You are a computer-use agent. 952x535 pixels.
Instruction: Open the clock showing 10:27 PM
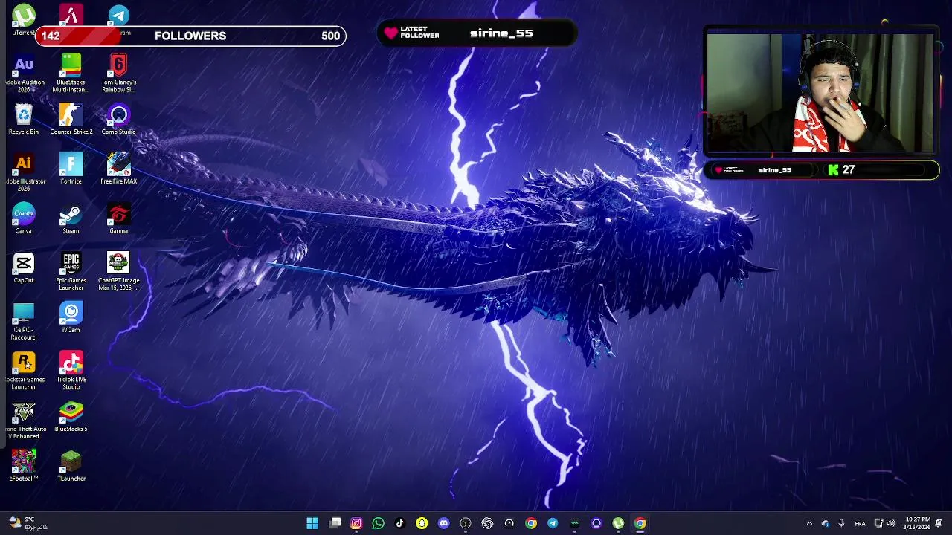pyautogui.click(x=917, y=523)
